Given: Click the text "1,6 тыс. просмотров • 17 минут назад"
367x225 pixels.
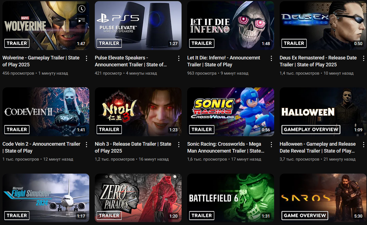Looking at the screenshot, I should pos(224,159).
